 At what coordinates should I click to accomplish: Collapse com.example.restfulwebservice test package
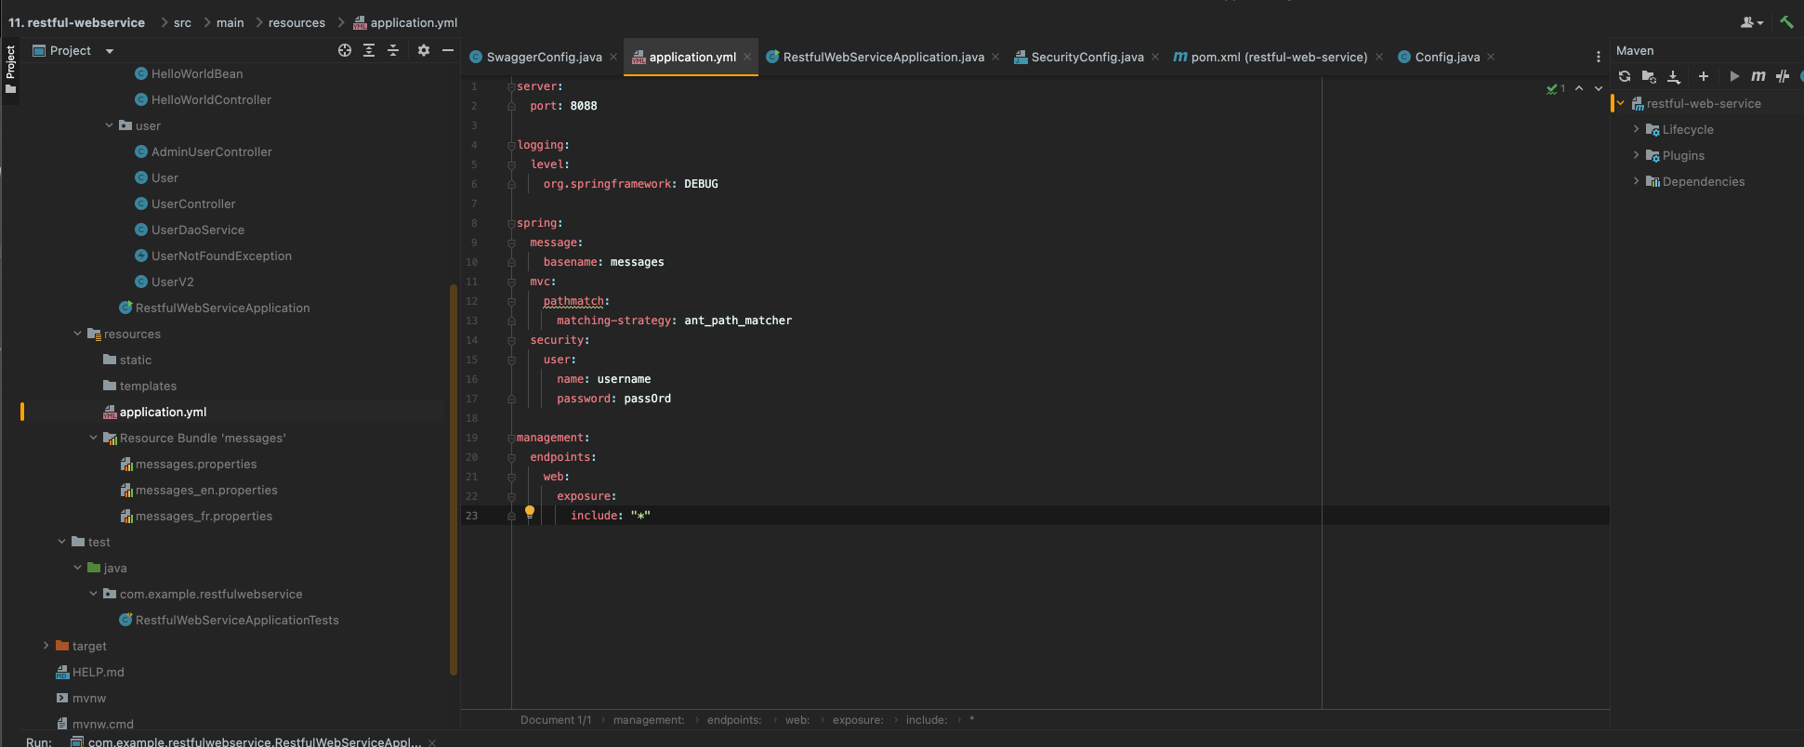[93, 593]
